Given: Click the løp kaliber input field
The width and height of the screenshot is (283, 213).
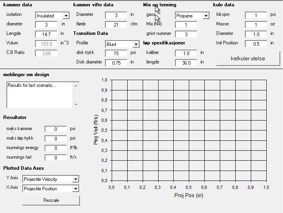Looking at the screenshot, I should tap(186, 53).
